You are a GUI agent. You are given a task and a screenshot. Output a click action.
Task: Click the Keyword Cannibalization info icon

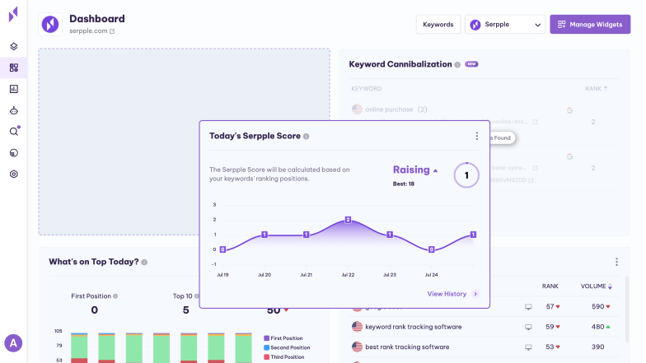click(457, 64)
